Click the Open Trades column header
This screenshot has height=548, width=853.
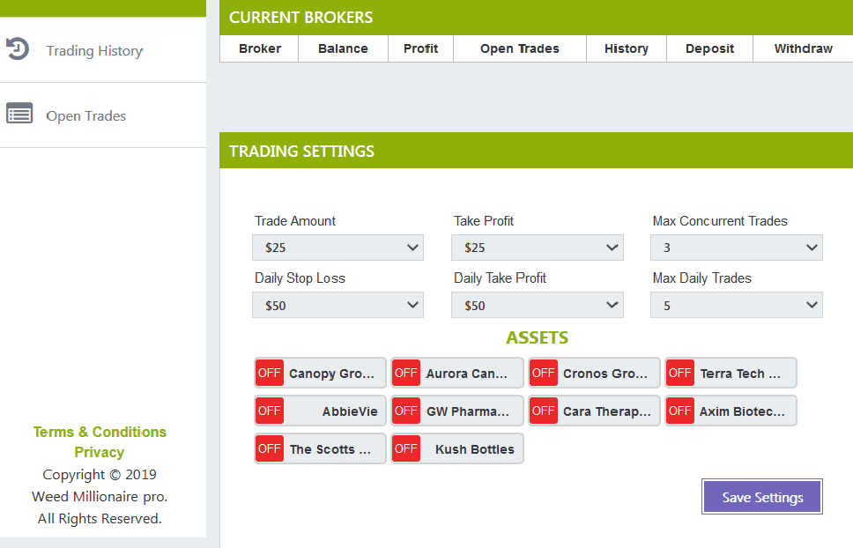(520, 49)
